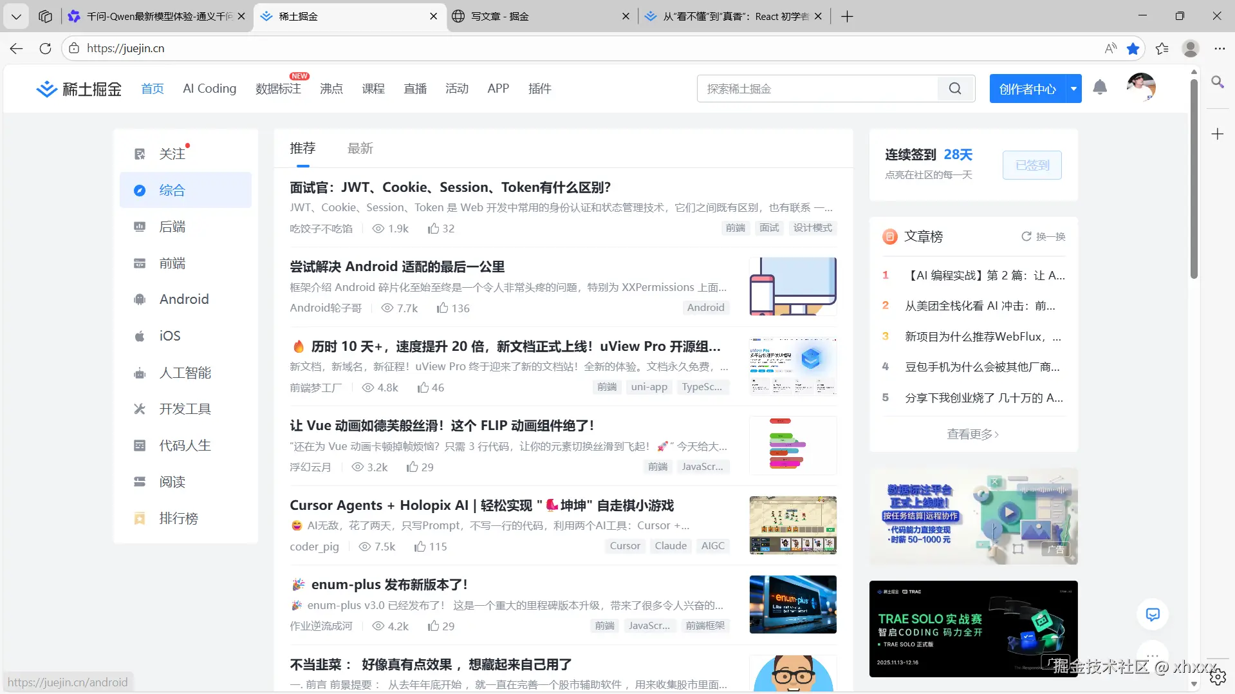Screen dimensions: 1235x694
Task: Open the floating feedback chat button
Action: coord(1153,614)
